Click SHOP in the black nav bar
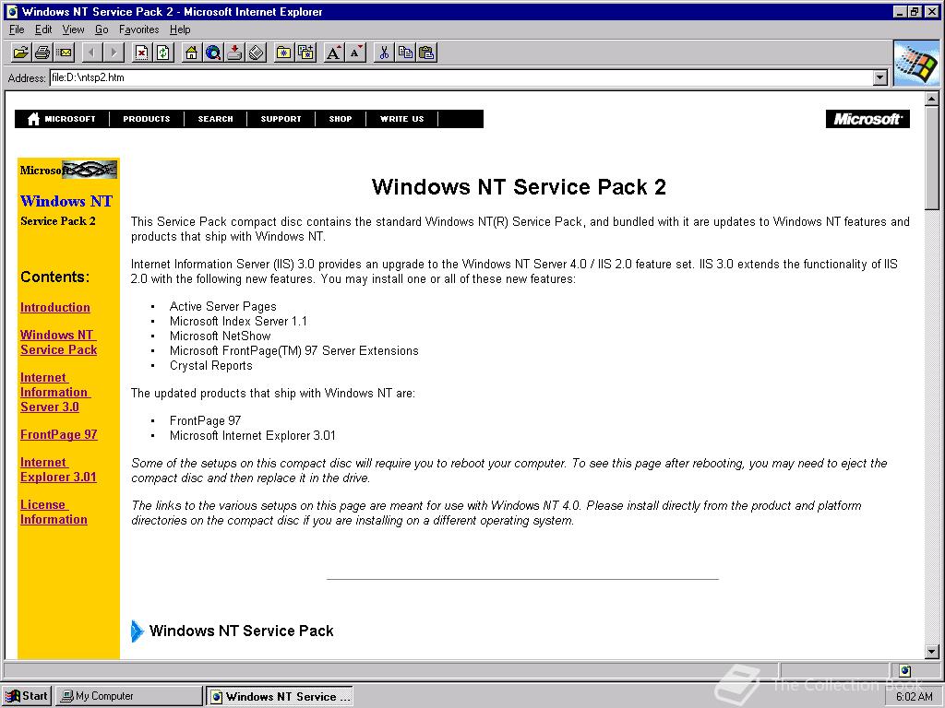The height and width of the screenshot is (708, 945). (341, 119)
